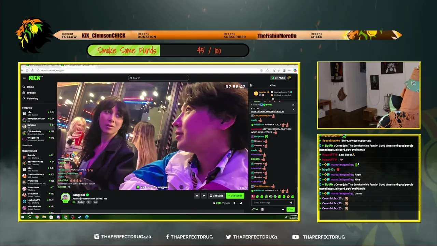Click the green Chat send button
Viewport: 437px width, 246px height.
click(291, 209)
